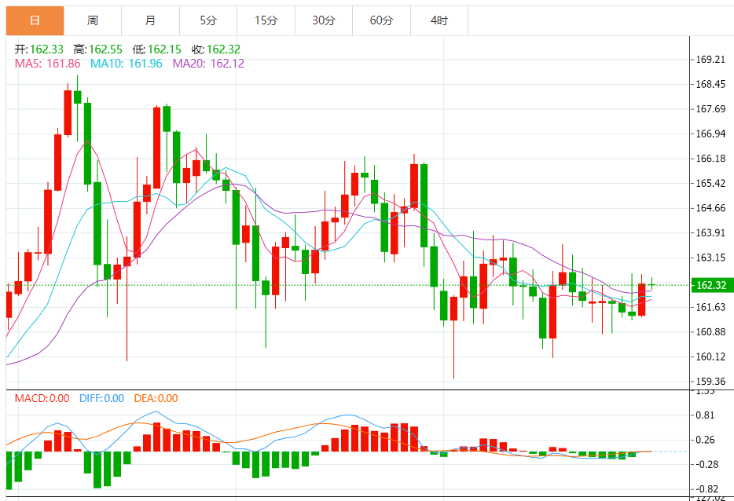Screen dimensions: 734x501
Task: Switch to the 周 weekly tab
Action: [x=93, y=20]
